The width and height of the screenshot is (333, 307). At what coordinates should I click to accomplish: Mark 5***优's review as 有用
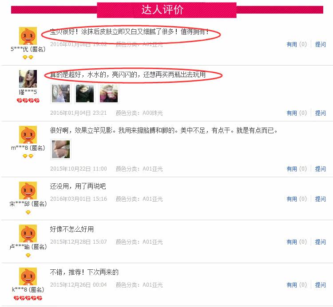[x=297, y=44]
